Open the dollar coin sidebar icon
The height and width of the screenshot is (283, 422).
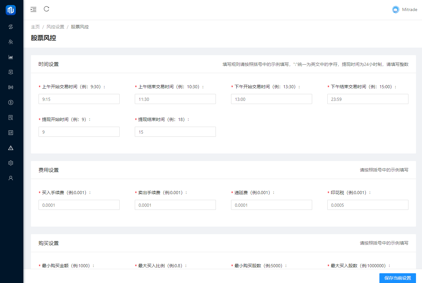tap(11, 102)
